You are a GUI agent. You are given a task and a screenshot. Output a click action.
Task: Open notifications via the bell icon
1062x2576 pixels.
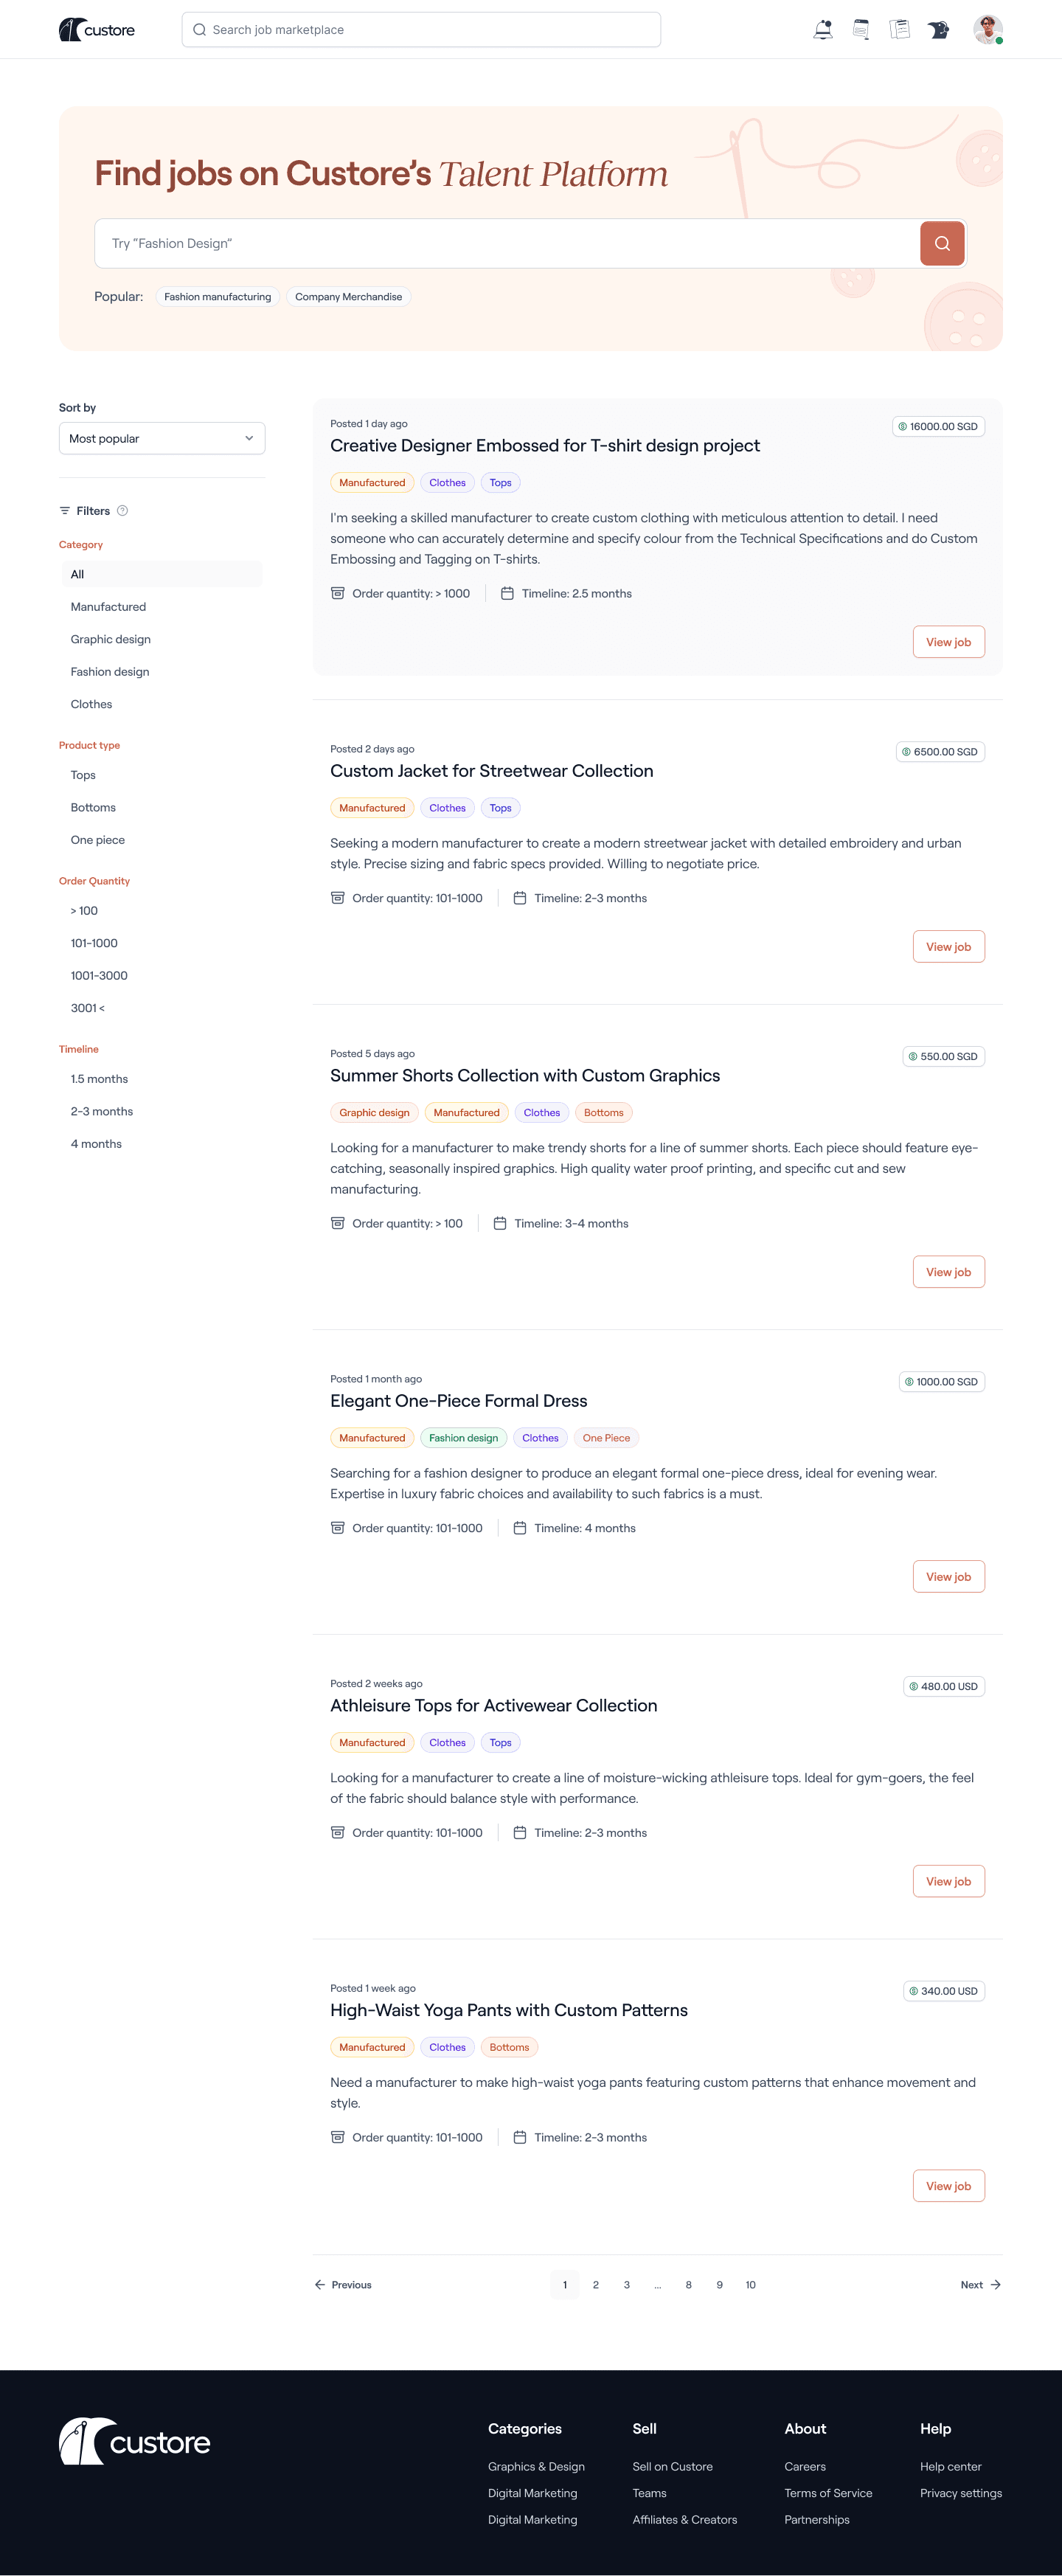[x=822, y=29]
